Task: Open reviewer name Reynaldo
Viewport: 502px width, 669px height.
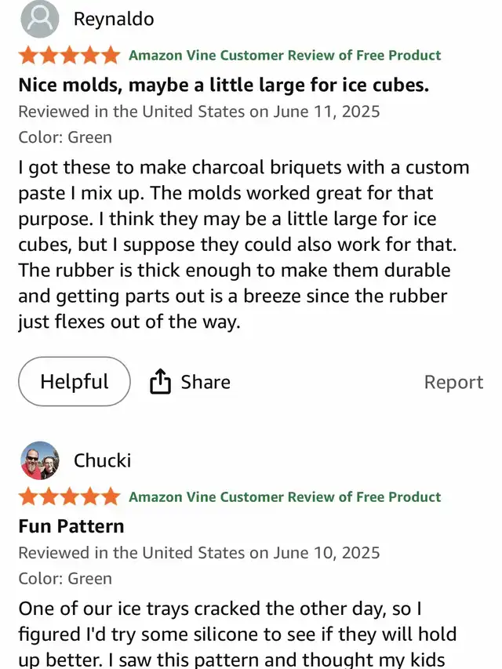Action: pos(114,20)
